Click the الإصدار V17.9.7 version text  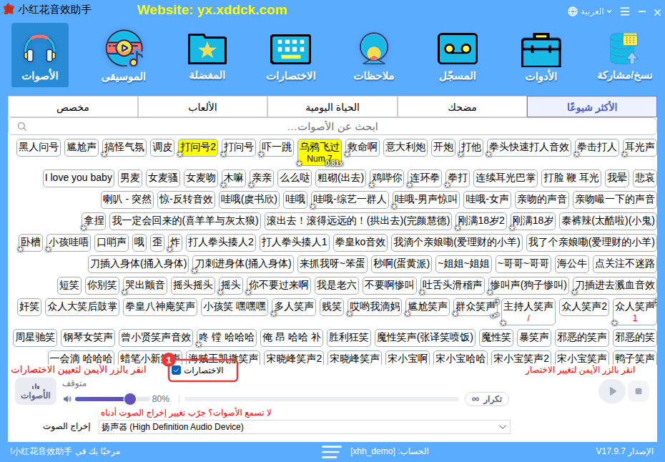pos(624,451)
